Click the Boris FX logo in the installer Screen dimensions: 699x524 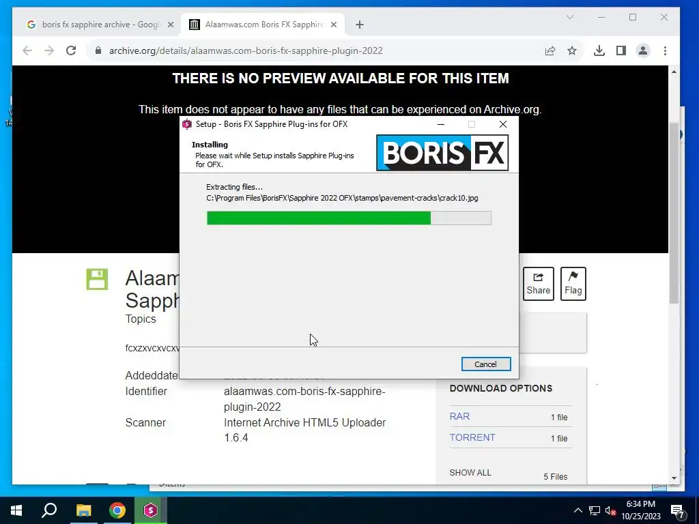[442, 153]
